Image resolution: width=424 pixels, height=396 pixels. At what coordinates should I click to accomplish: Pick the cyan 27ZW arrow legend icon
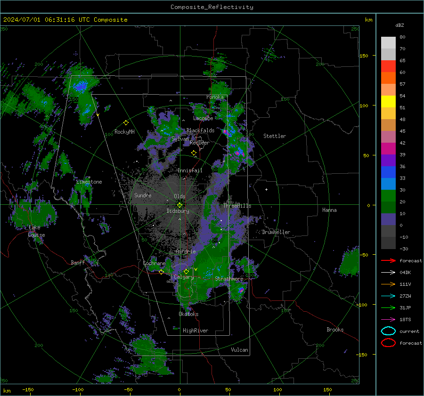click(x=388, y=296)
